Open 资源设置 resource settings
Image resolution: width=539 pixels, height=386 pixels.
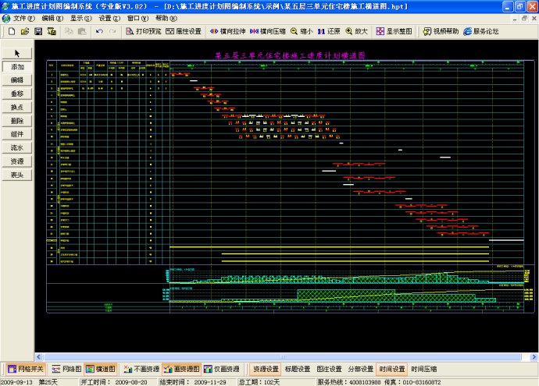[266, 369]
